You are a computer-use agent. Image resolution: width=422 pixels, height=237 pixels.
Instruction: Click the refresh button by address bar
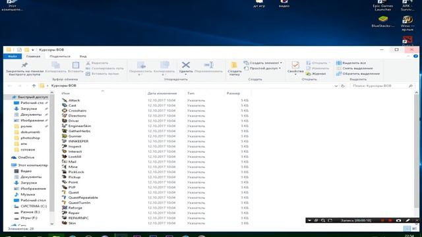click(343, 86)
